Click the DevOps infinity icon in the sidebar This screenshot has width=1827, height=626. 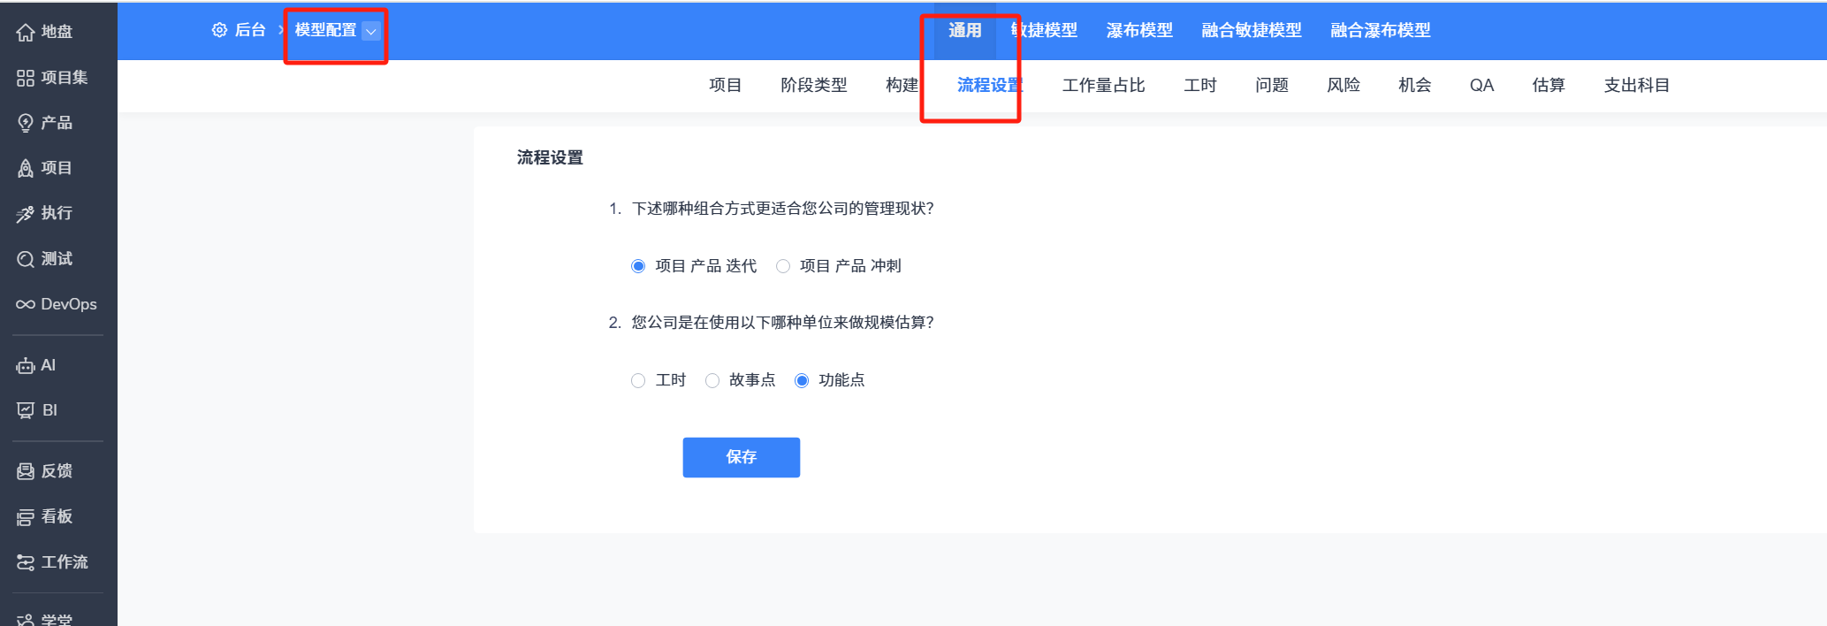click(x=26, y=304)
